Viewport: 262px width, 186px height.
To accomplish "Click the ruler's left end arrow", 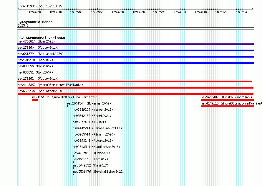I will coord(18,9).
